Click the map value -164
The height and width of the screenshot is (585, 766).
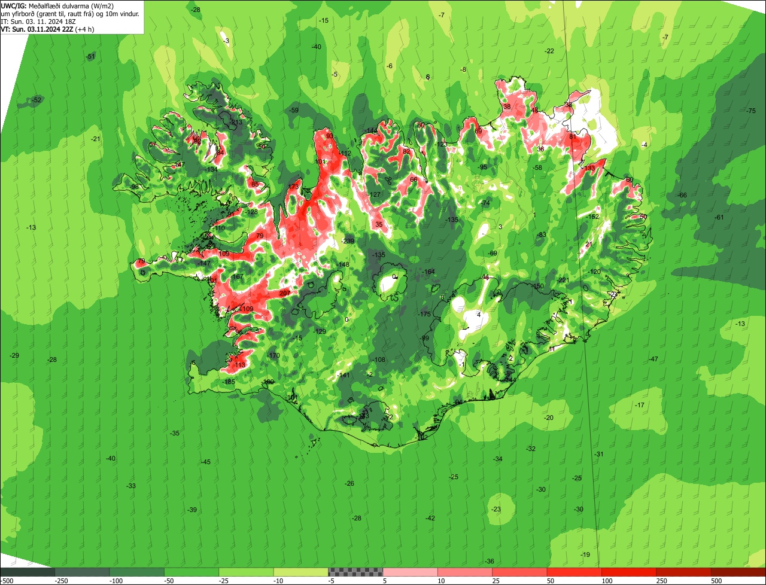coord(428,272)
